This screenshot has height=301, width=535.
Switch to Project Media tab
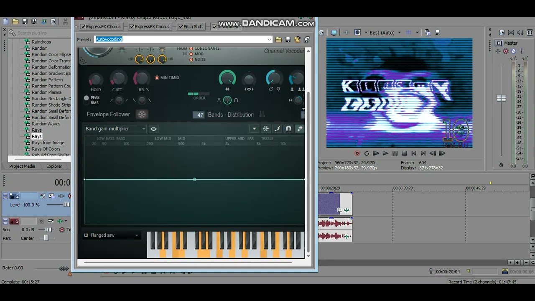23,166
